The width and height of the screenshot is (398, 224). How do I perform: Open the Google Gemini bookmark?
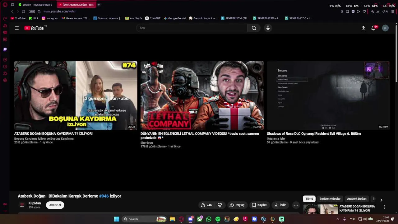[x=175, y=18]
